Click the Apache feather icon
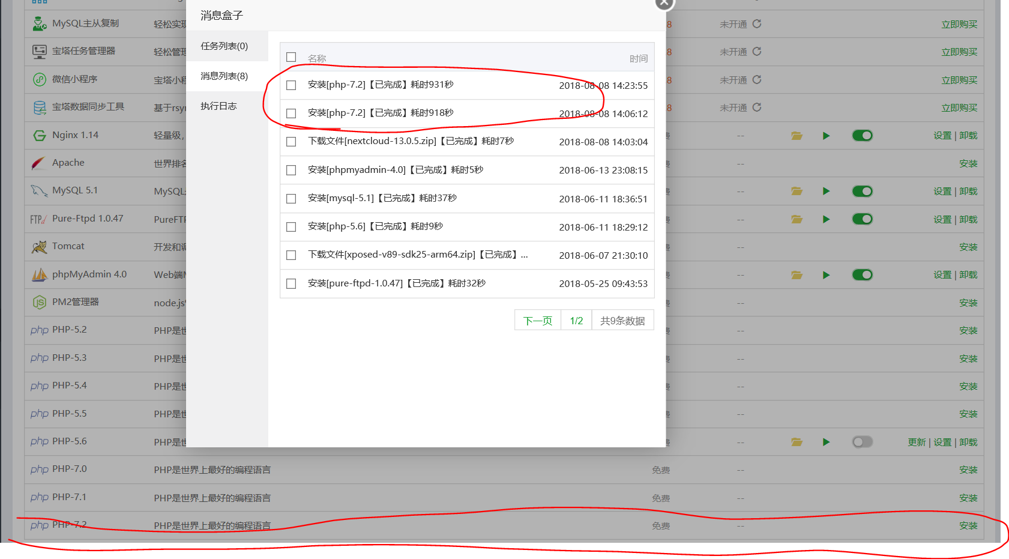1009x559 pixels. [39, 163]
